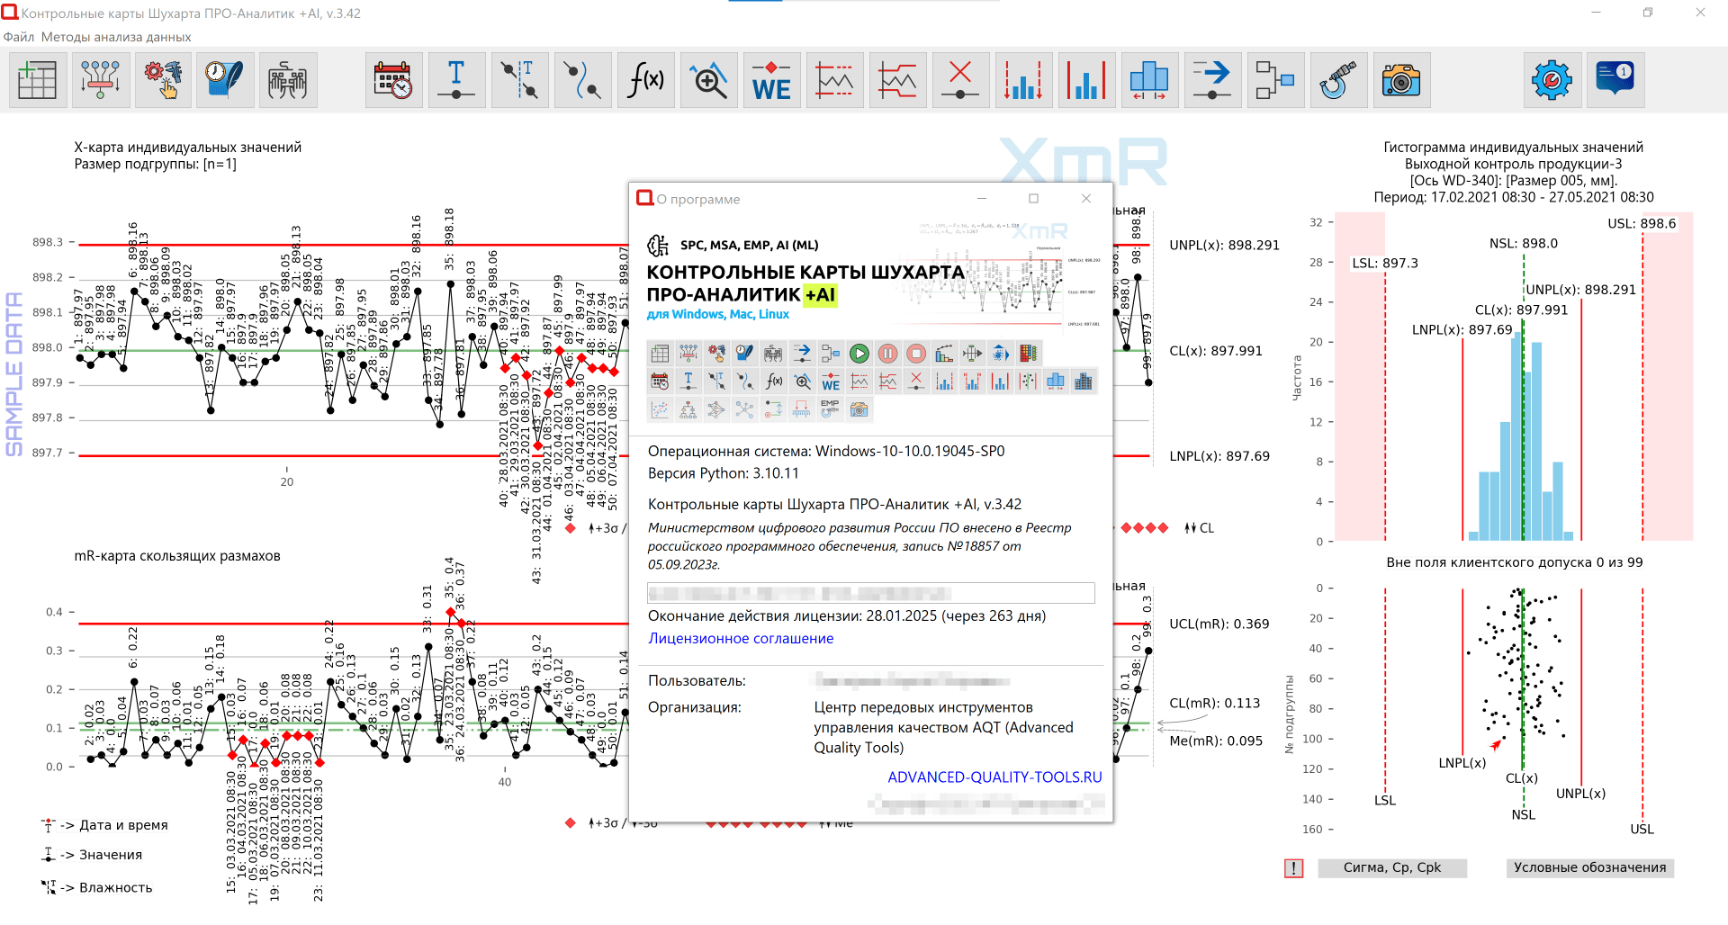This screenshot has height=925, width=1728.
Task: Click the LSL: 897.3 histogram label
Action: pyautogui.click(x=1385, y=264)
